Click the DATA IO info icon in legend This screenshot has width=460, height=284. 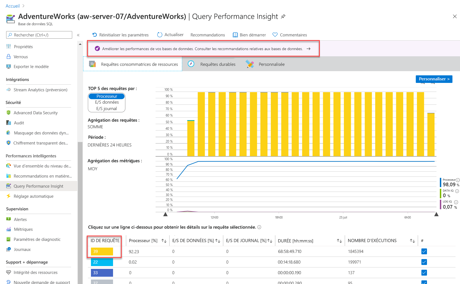(x=457, y=191)
